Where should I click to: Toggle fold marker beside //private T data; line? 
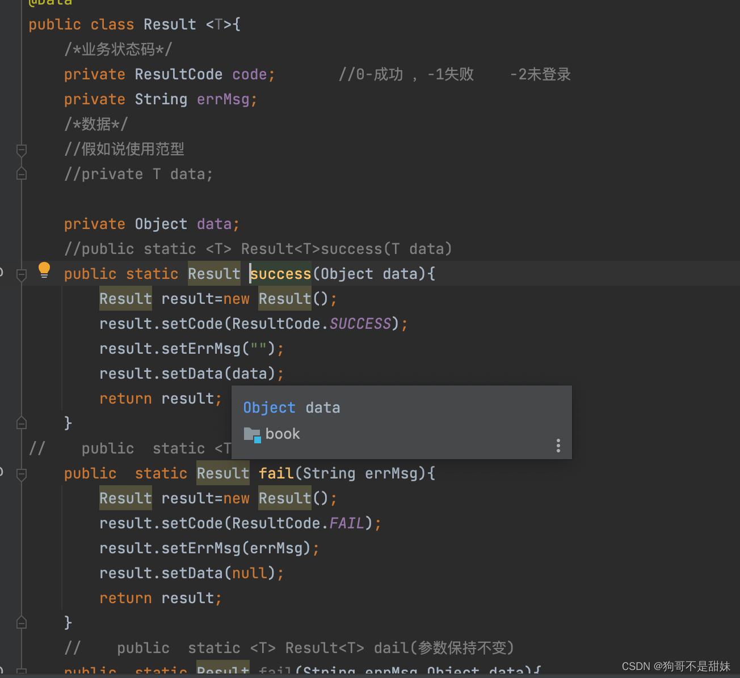[x=22, y=174]
